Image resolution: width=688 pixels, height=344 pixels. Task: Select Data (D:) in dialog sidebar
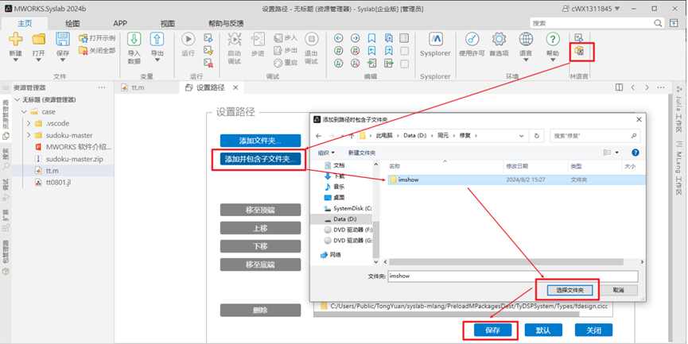pyautogui.click(x=341, y=218)
